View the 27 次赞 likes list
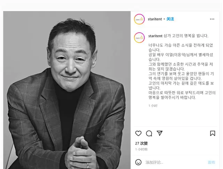 [x=141, y=143]
